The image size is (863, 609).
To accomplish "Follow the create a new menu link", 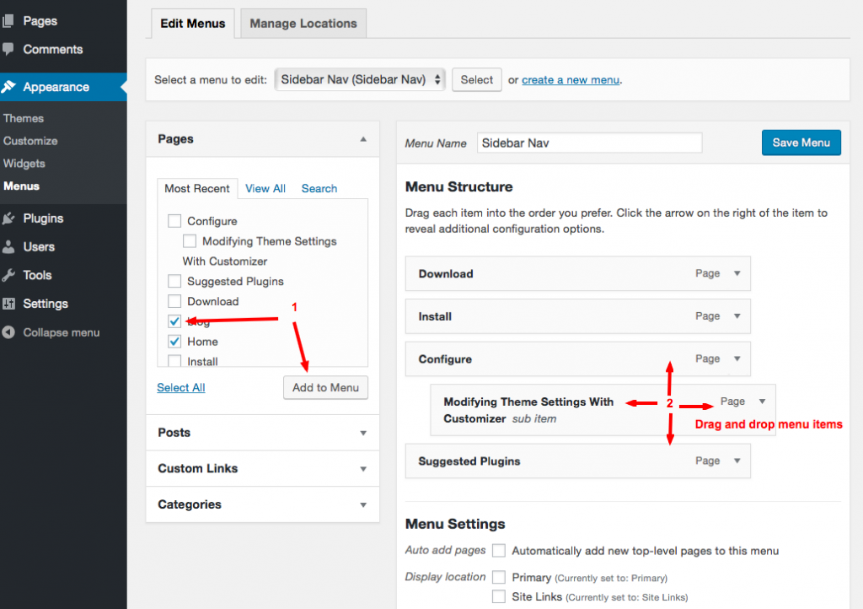I will click(571, 80).
